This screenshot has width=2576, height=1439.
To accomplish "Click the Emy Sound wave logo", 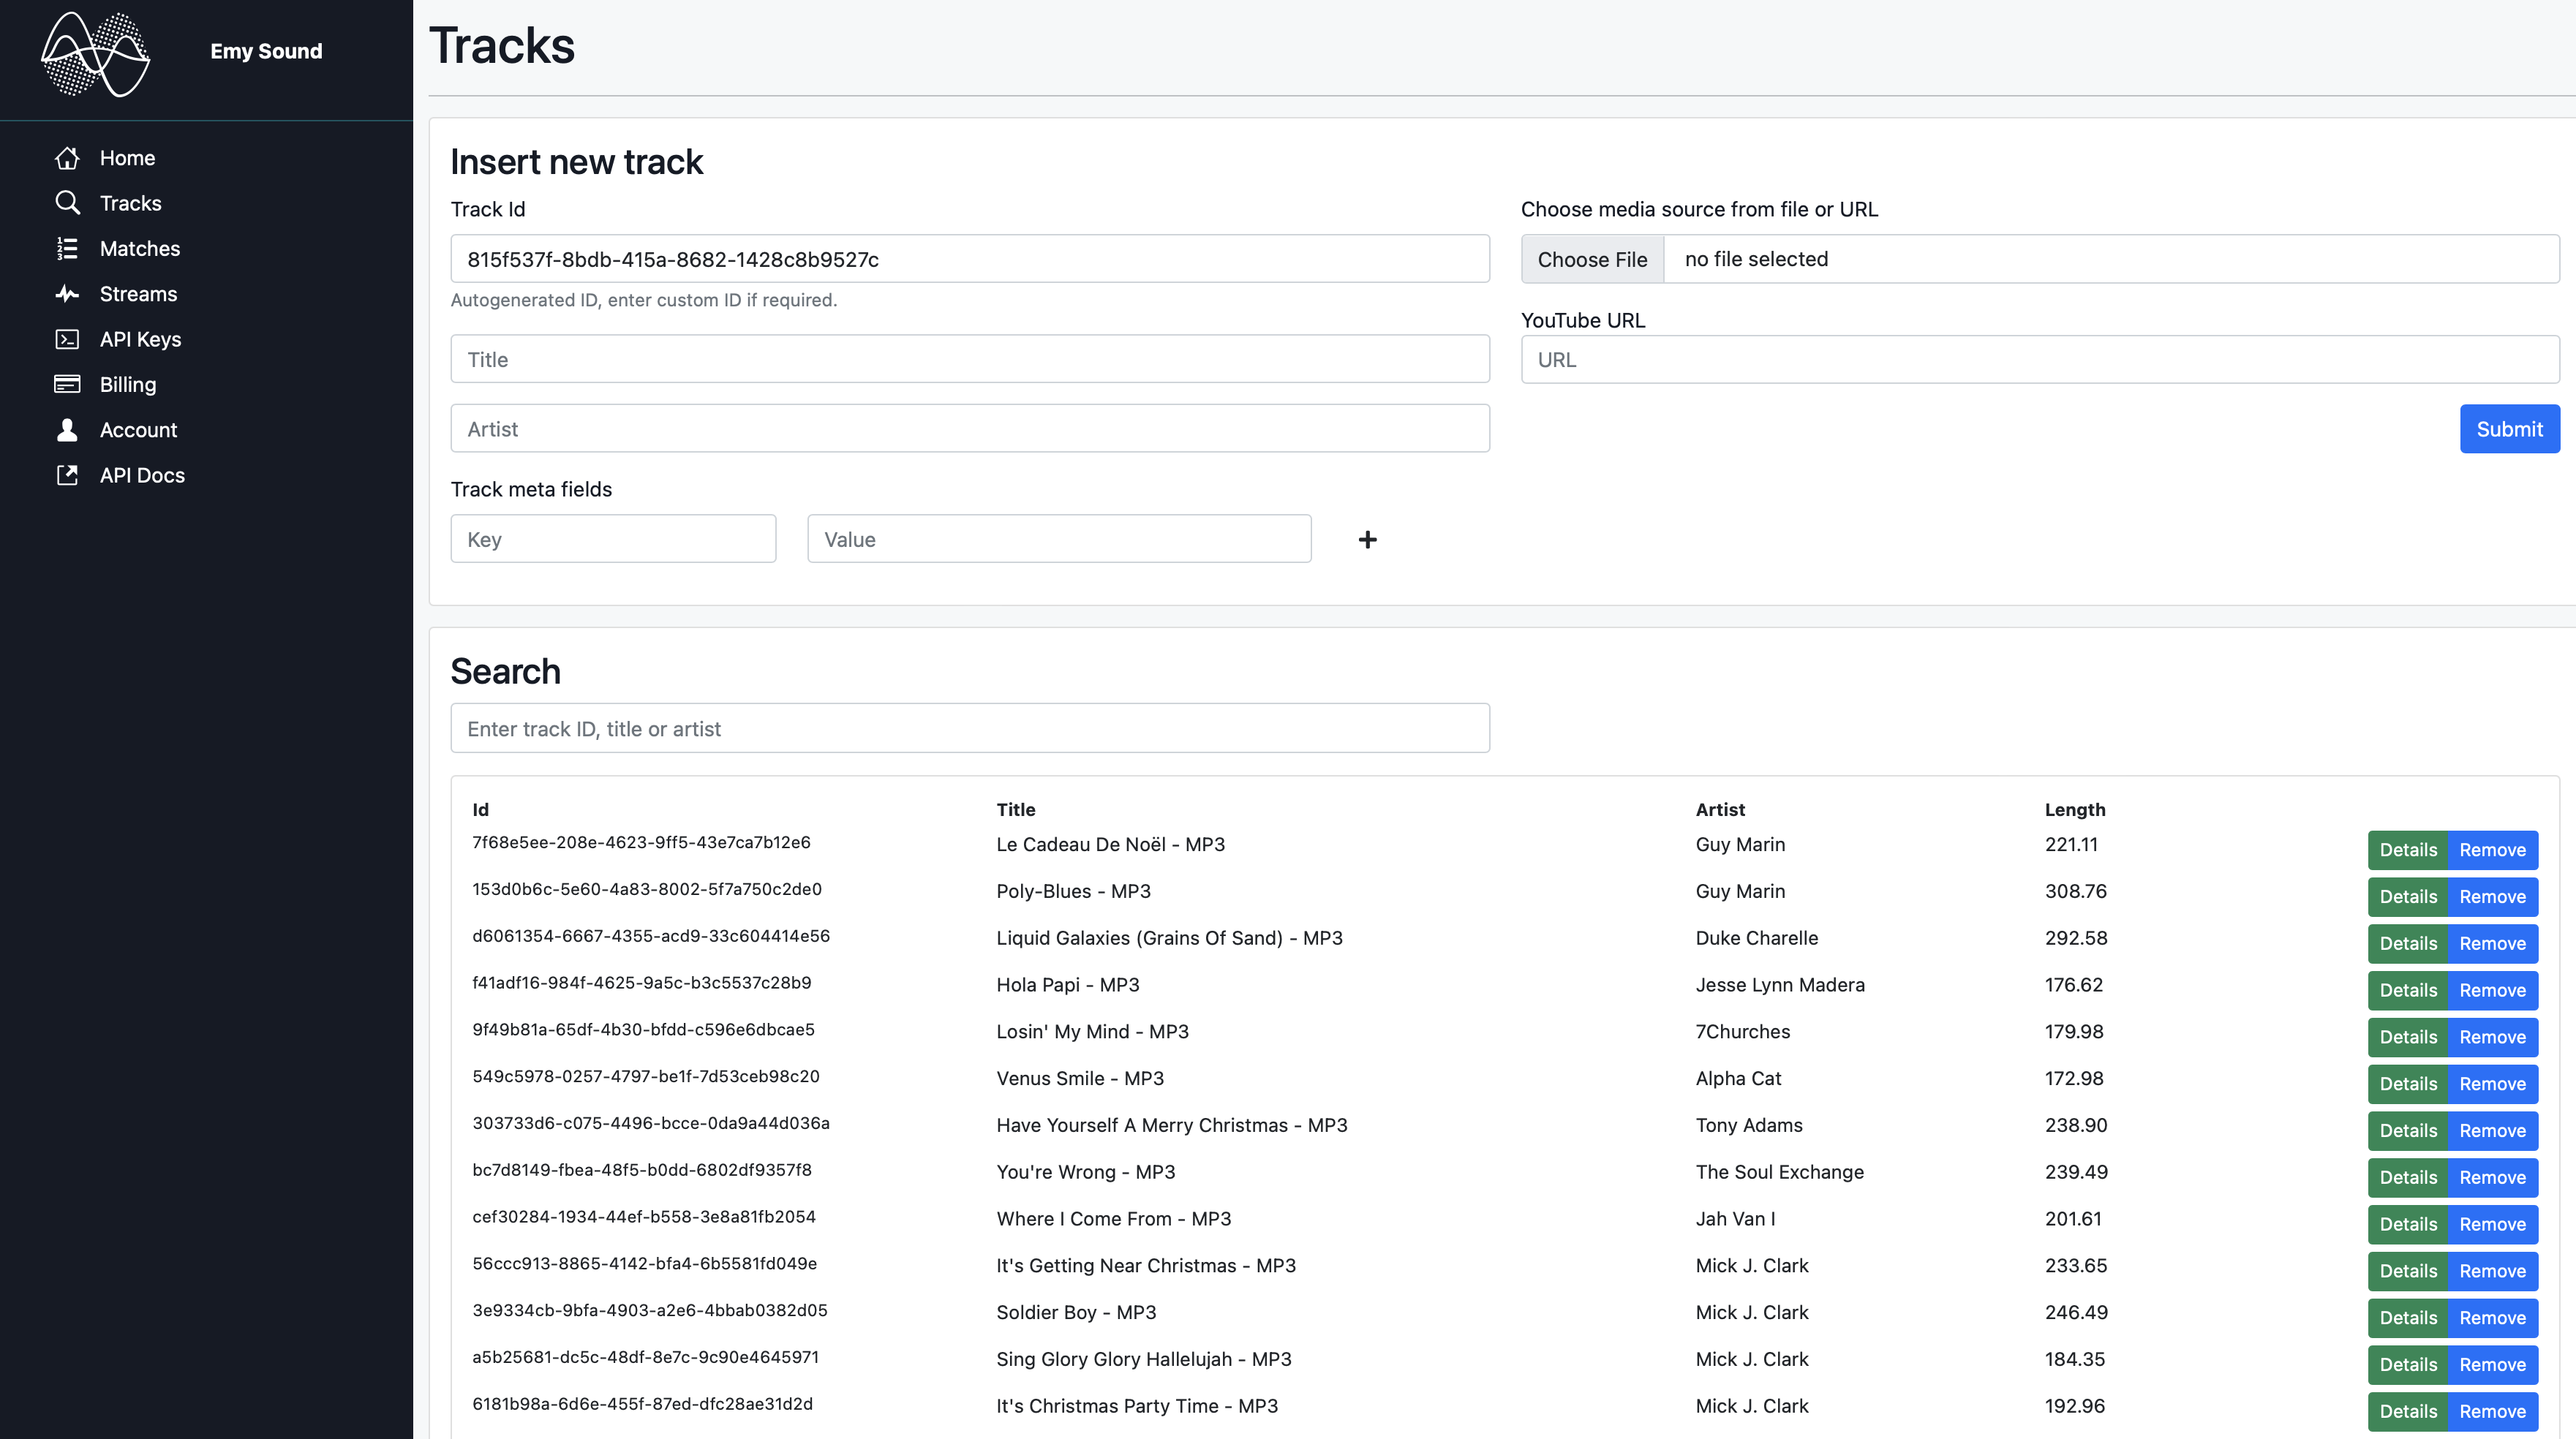I will point(95,55).
